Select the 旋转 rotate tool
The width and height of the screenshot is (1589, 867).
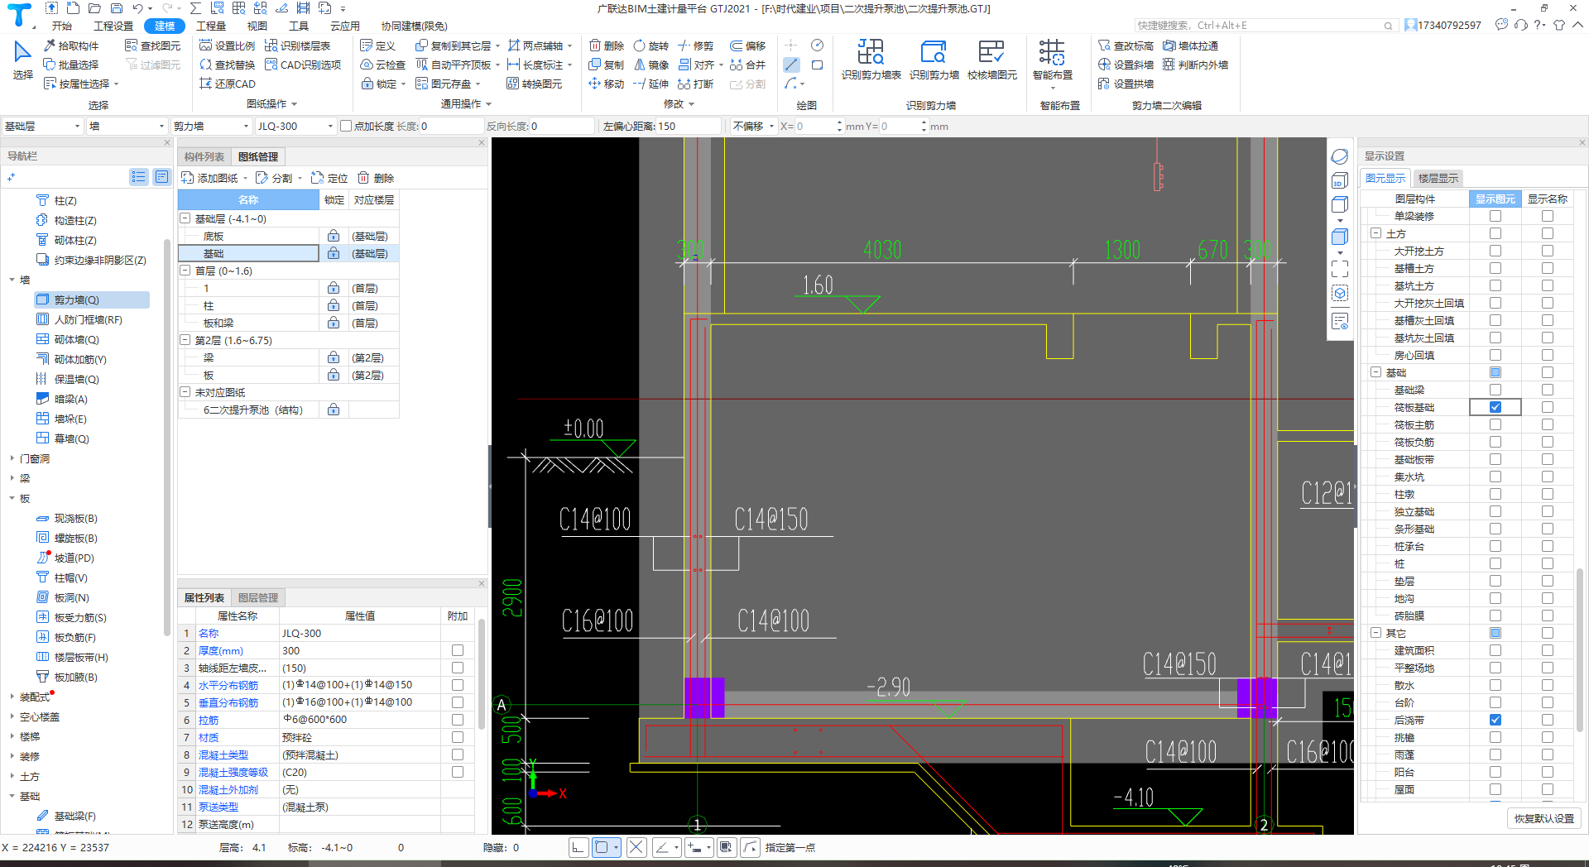650,46
